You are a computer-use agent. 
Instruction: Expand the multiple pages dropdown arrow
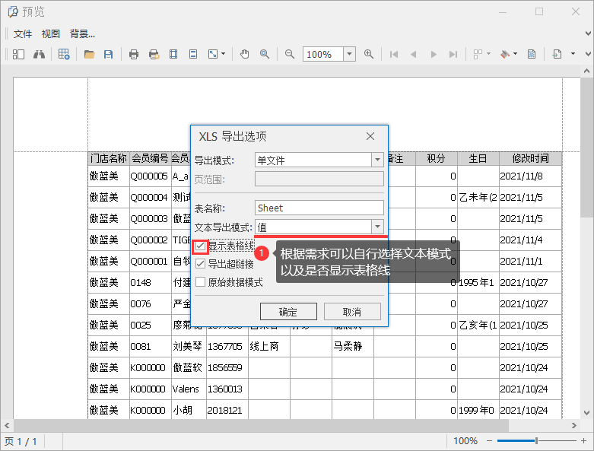point(488,54)
